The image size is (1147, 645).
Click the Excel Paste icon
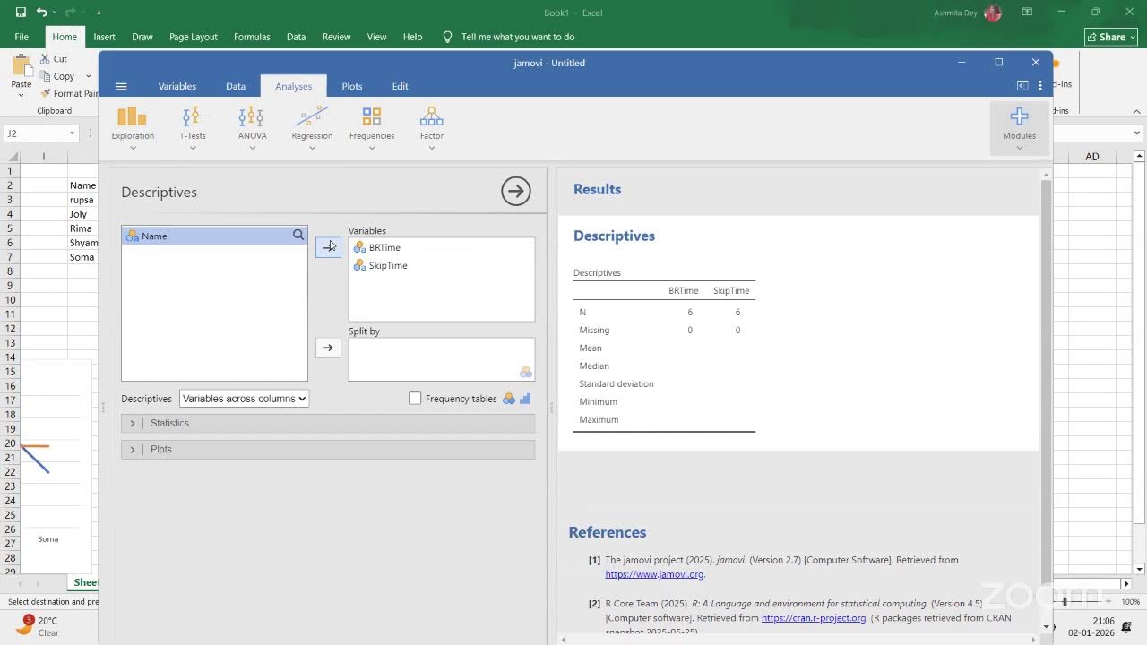(x=21, y=67)
